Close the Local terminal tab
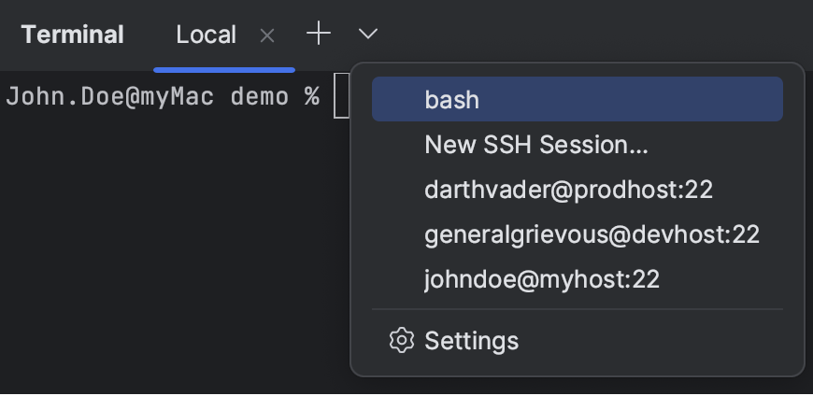The image size is (813, 396). tap(267, 35)
